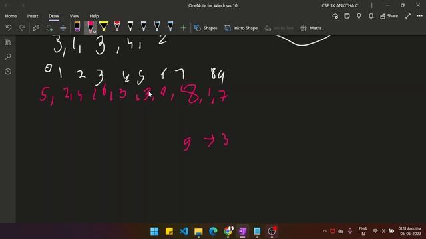Enable Ink to Shape

click(241, 28)
